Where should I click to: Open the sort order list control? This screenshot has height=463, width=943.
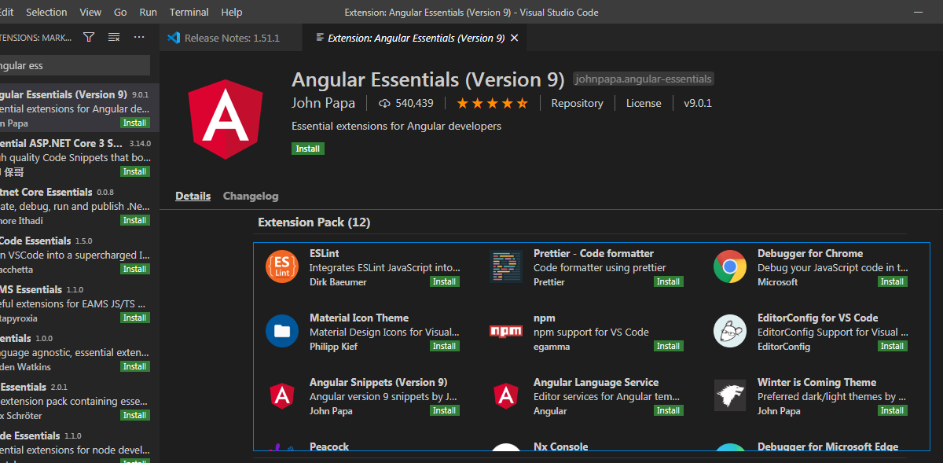pyautogui.click(x=114, y=36)
